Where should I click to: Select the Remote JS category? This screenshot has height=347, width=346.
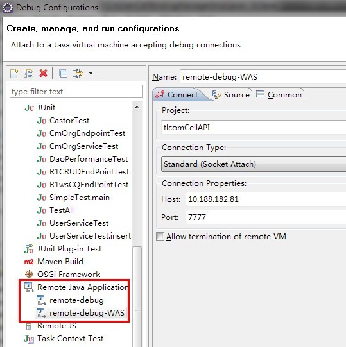(x=56, y=326)
